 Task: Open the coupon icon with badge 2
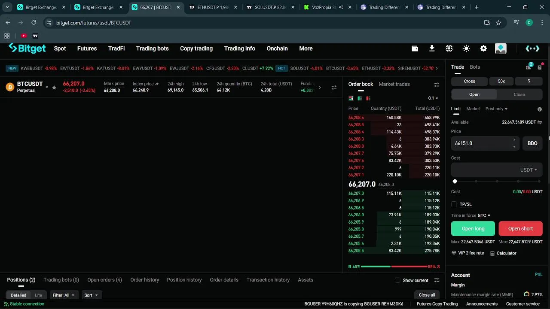click(529, 67)
